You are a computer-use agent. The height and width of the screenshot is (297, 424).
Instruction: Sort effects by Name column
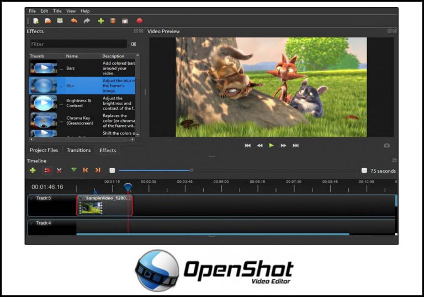tap(82, 56)
